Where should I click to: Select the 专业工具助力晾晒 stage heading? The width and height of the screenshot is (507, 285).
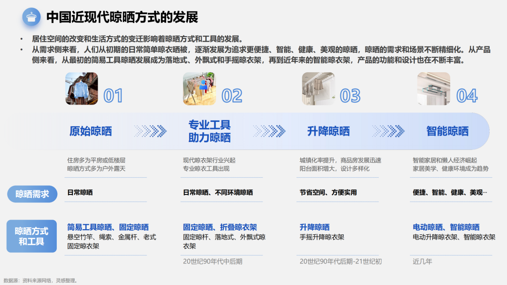[x=209, y=131]
